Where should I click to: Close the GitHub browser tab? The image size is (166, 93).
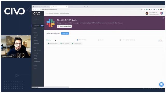[49, 7]
